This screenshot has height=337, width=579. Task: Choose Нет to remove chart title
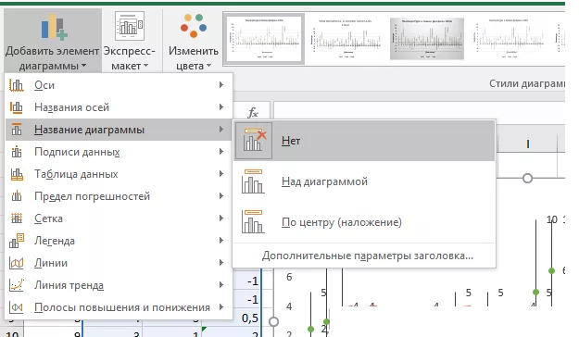pyautogui.click(x=364, y=141)
